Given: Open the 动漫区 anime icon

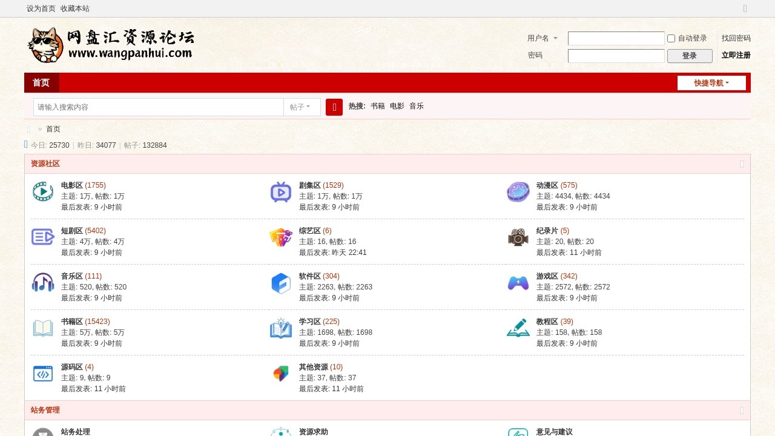Looking at the screenshot, I should 518,192.
